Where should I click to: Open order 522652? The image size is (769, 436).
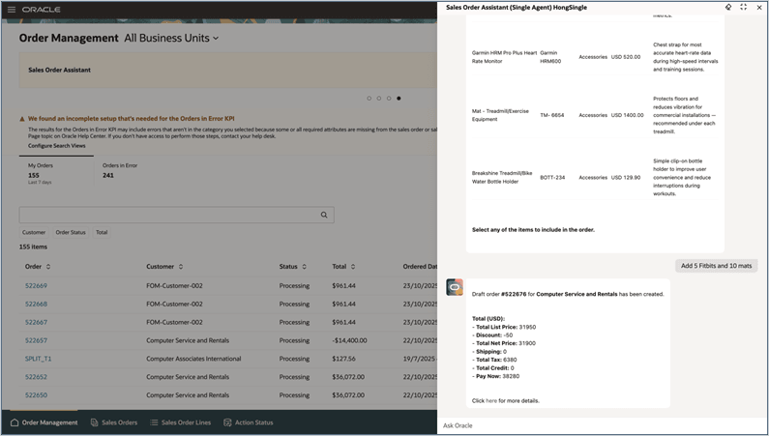point(37,377)
